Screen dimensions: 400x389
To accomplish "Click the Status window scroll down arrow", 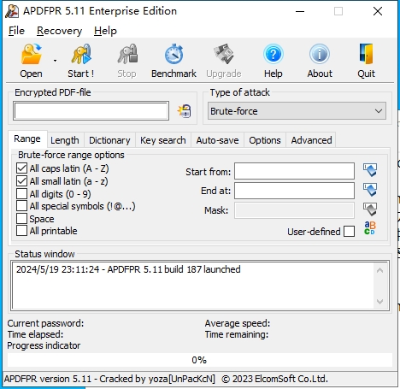I will 379,302.
